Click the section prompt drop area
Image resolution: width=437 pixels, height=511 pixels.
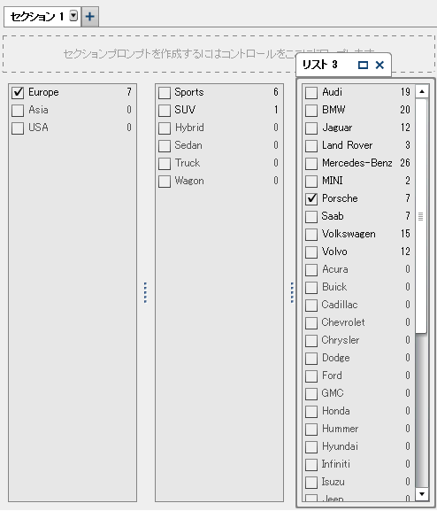218,54
